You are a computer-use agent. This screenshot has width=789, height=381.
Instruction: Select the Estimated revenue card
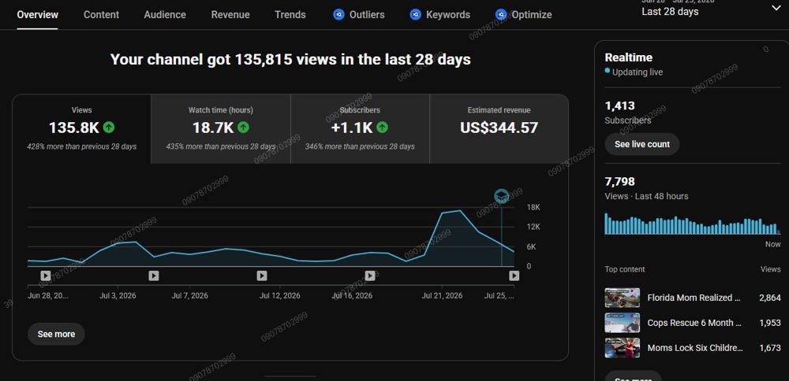click(499, 129)
